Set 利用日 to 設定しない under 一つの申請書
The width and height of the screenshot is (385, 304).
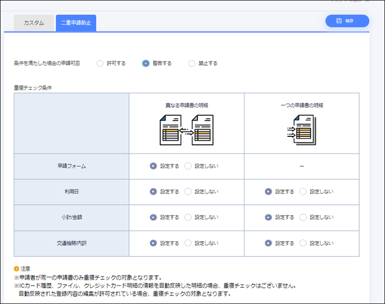[303, 192]
